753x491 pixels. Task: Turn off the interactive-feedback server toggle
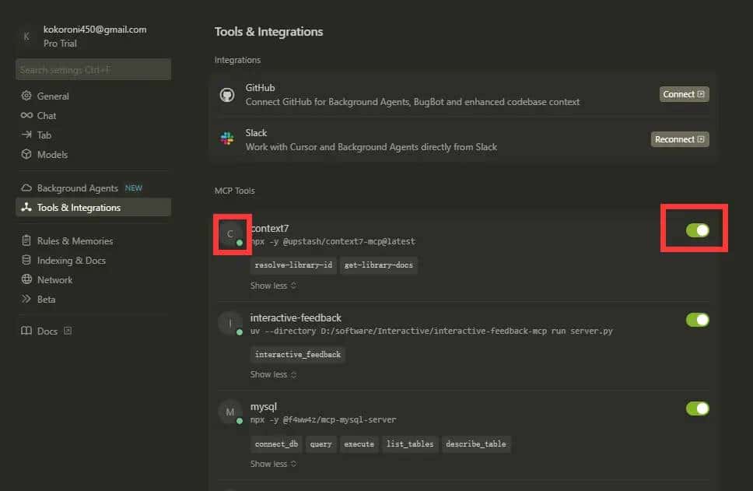click(697, 320)
